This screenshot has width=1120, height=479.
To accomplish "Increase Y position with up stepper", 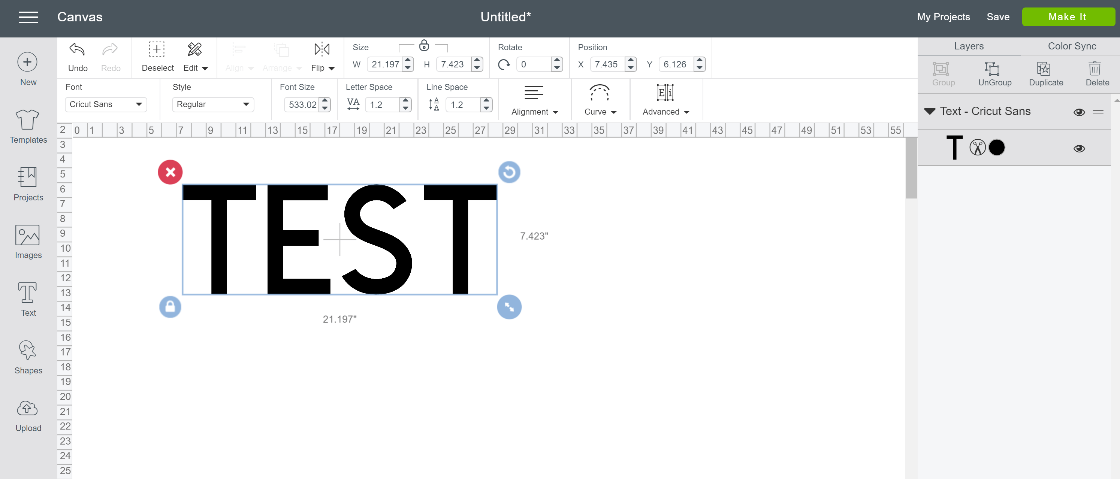I will (x=699, y=60).
